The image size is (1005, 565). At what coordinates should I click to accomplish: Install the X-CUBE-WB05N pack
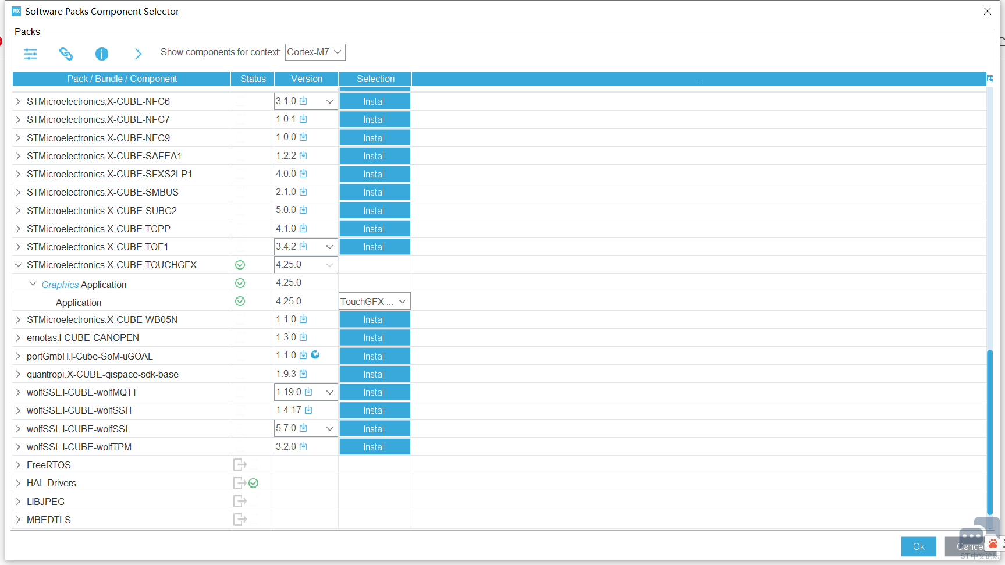(375, 319)
